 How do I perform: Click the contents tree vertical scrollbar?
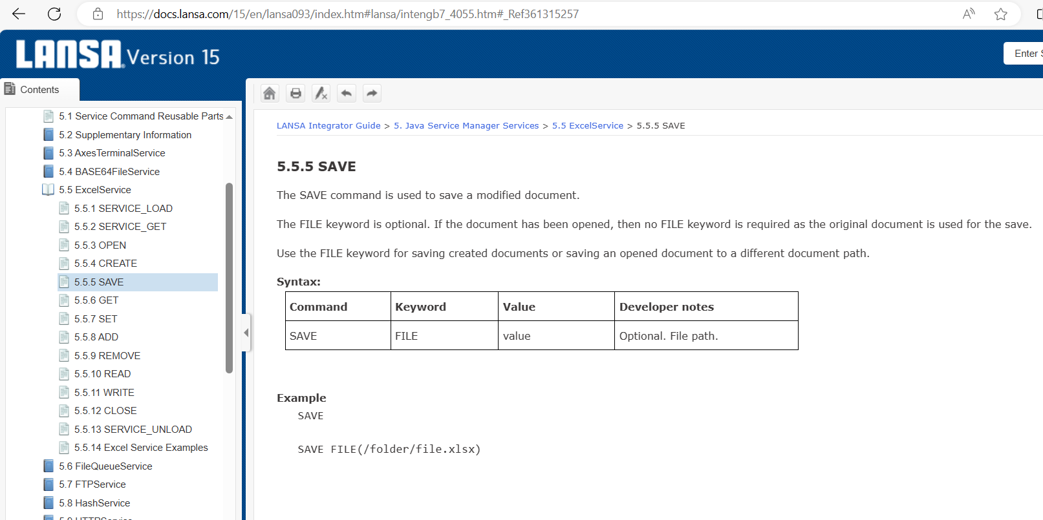point(229,278)
